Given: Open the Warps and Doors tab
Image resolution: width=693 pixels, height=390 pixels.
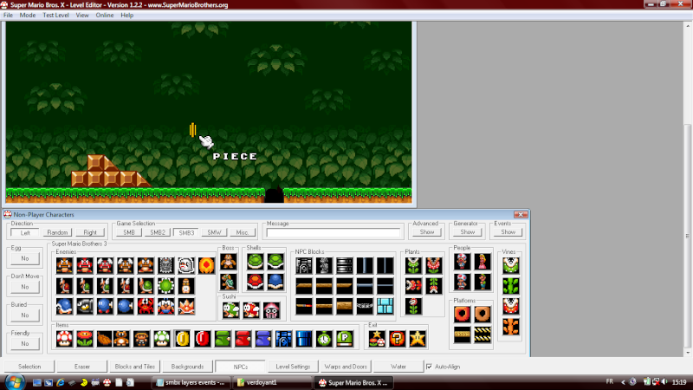Looking at the screenshot, I should 346,367.
